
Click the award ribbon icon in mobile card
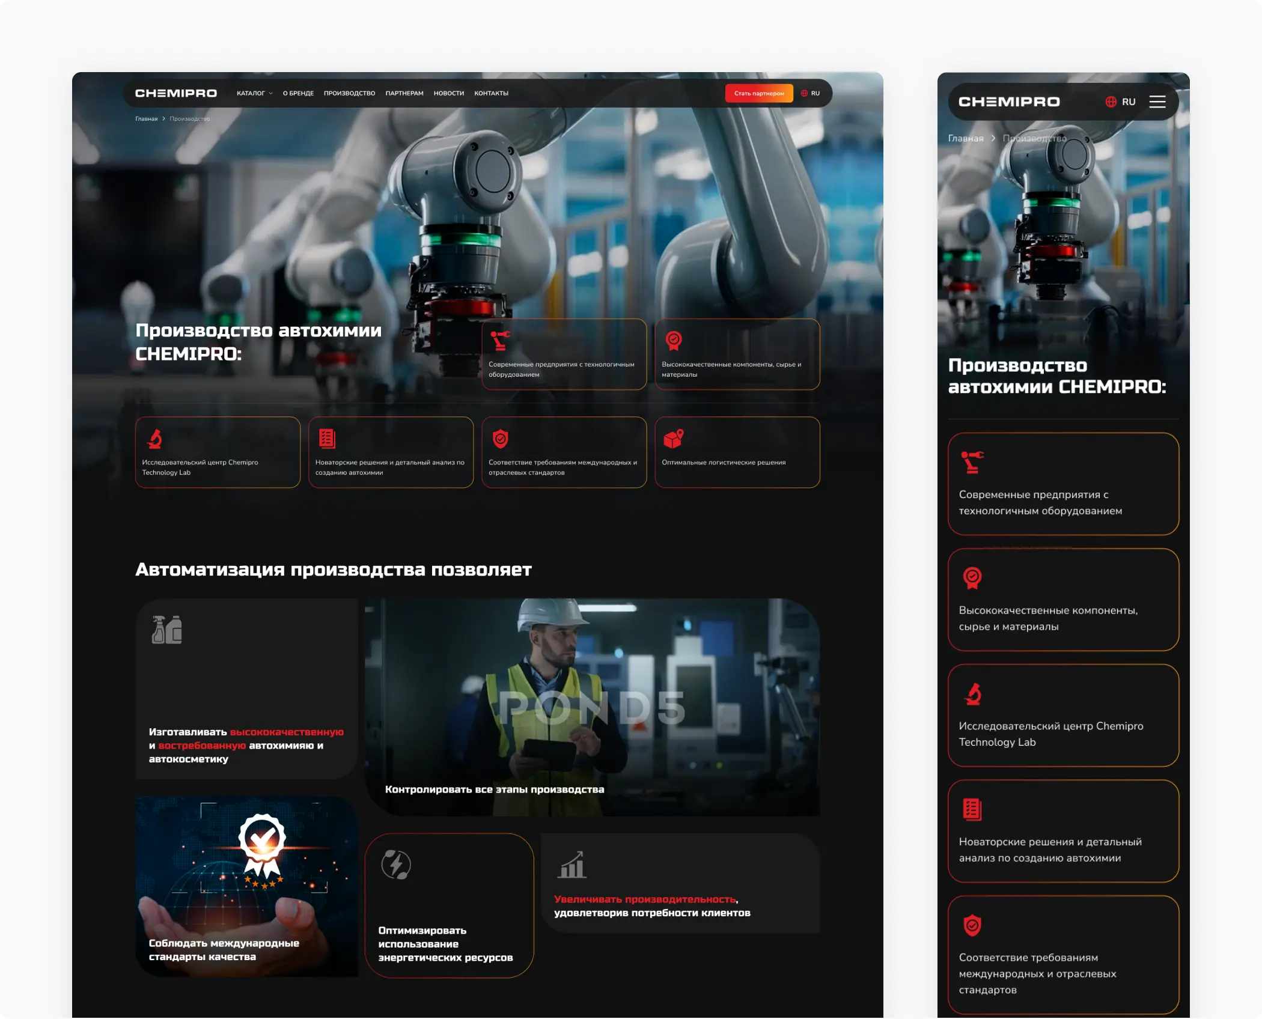(x=972, y=578)
